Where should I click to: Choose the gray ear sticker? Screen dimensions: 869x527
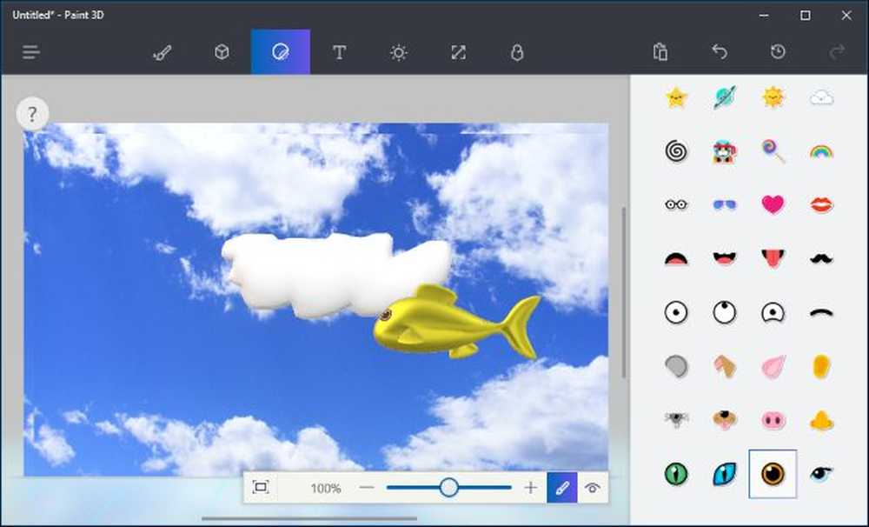pyautogui.click(x=676, y=366)
